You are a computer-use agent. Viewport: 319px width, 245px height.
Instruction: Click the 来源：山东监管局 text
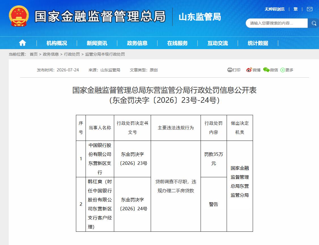pyautogui.click(x=104, y=70)
